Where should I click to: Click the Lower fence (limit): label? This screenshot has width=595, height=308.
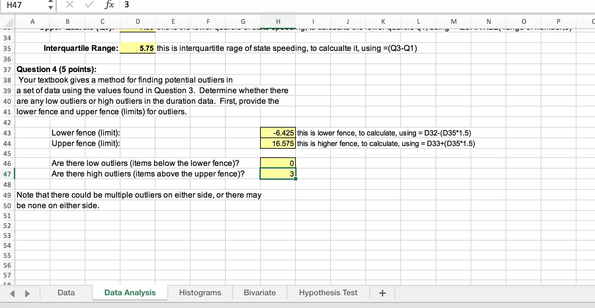86,133
